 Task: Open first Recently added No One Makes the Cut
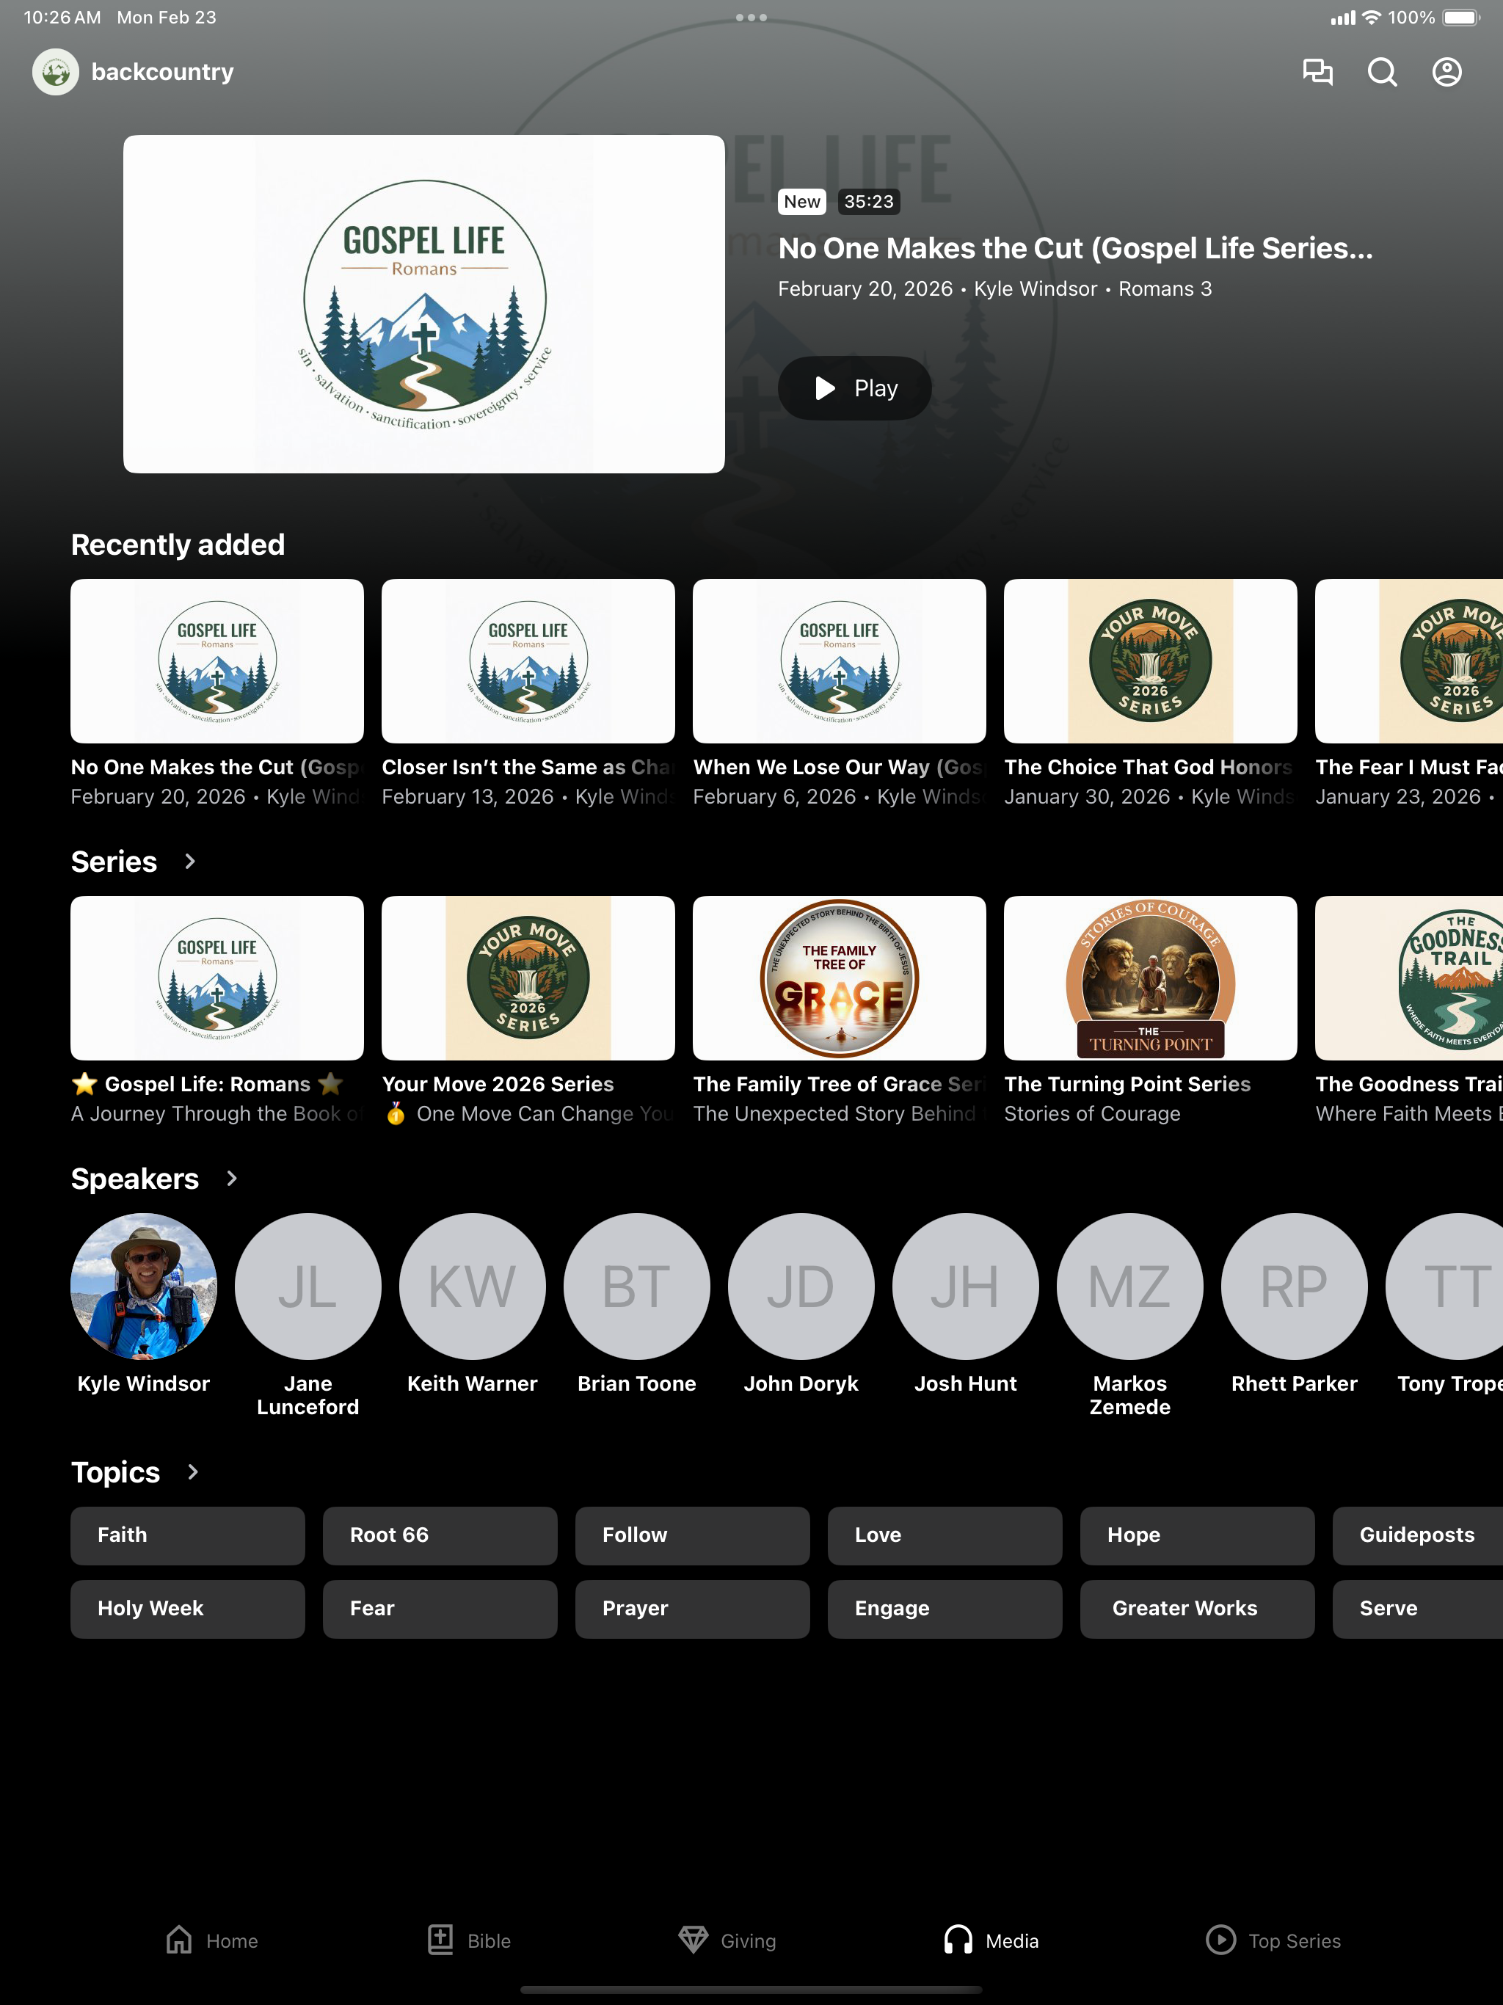(217, 694)
